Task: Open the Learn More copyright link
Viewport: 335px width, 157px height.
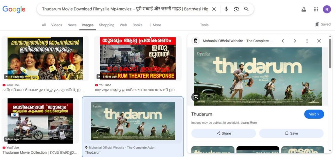Action: click(x=249, y=123)
